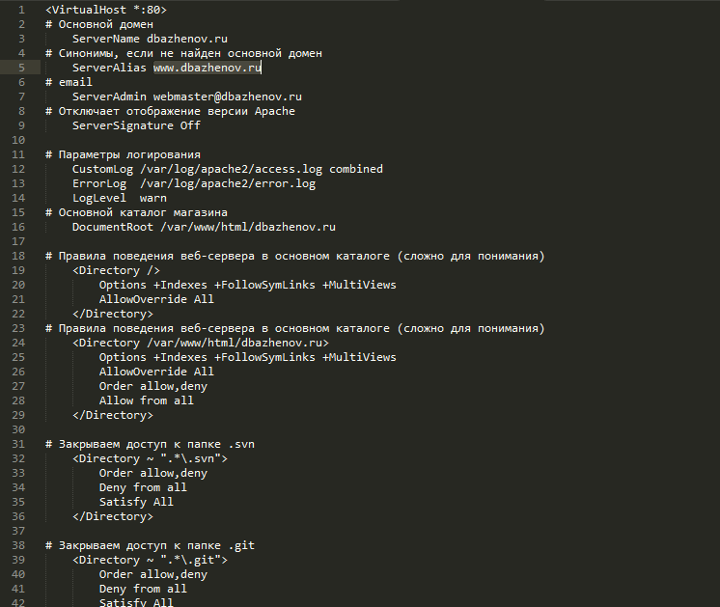Click line number 16 in the gutter
This screenshot has width=720, height=607.
[x=18, y=227]
